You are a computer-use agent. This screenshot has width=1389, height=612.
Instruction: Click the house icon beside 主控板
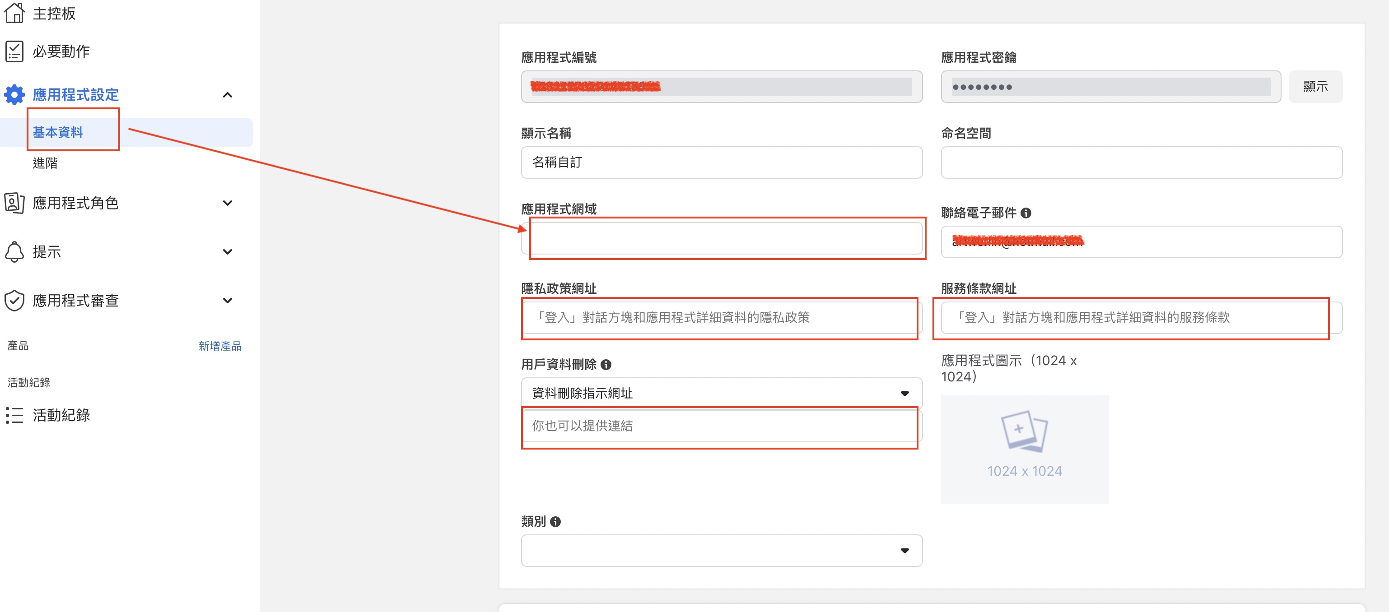[x=14, y=12]
